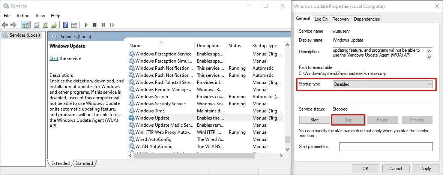
Task: Click the Apply button
Action: (426, 169)
